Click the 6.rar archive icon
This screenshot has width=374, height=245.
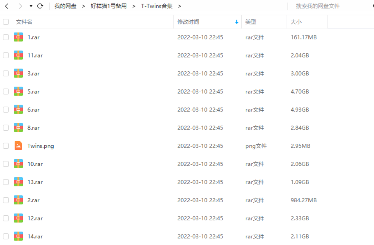tap(18, 110)
